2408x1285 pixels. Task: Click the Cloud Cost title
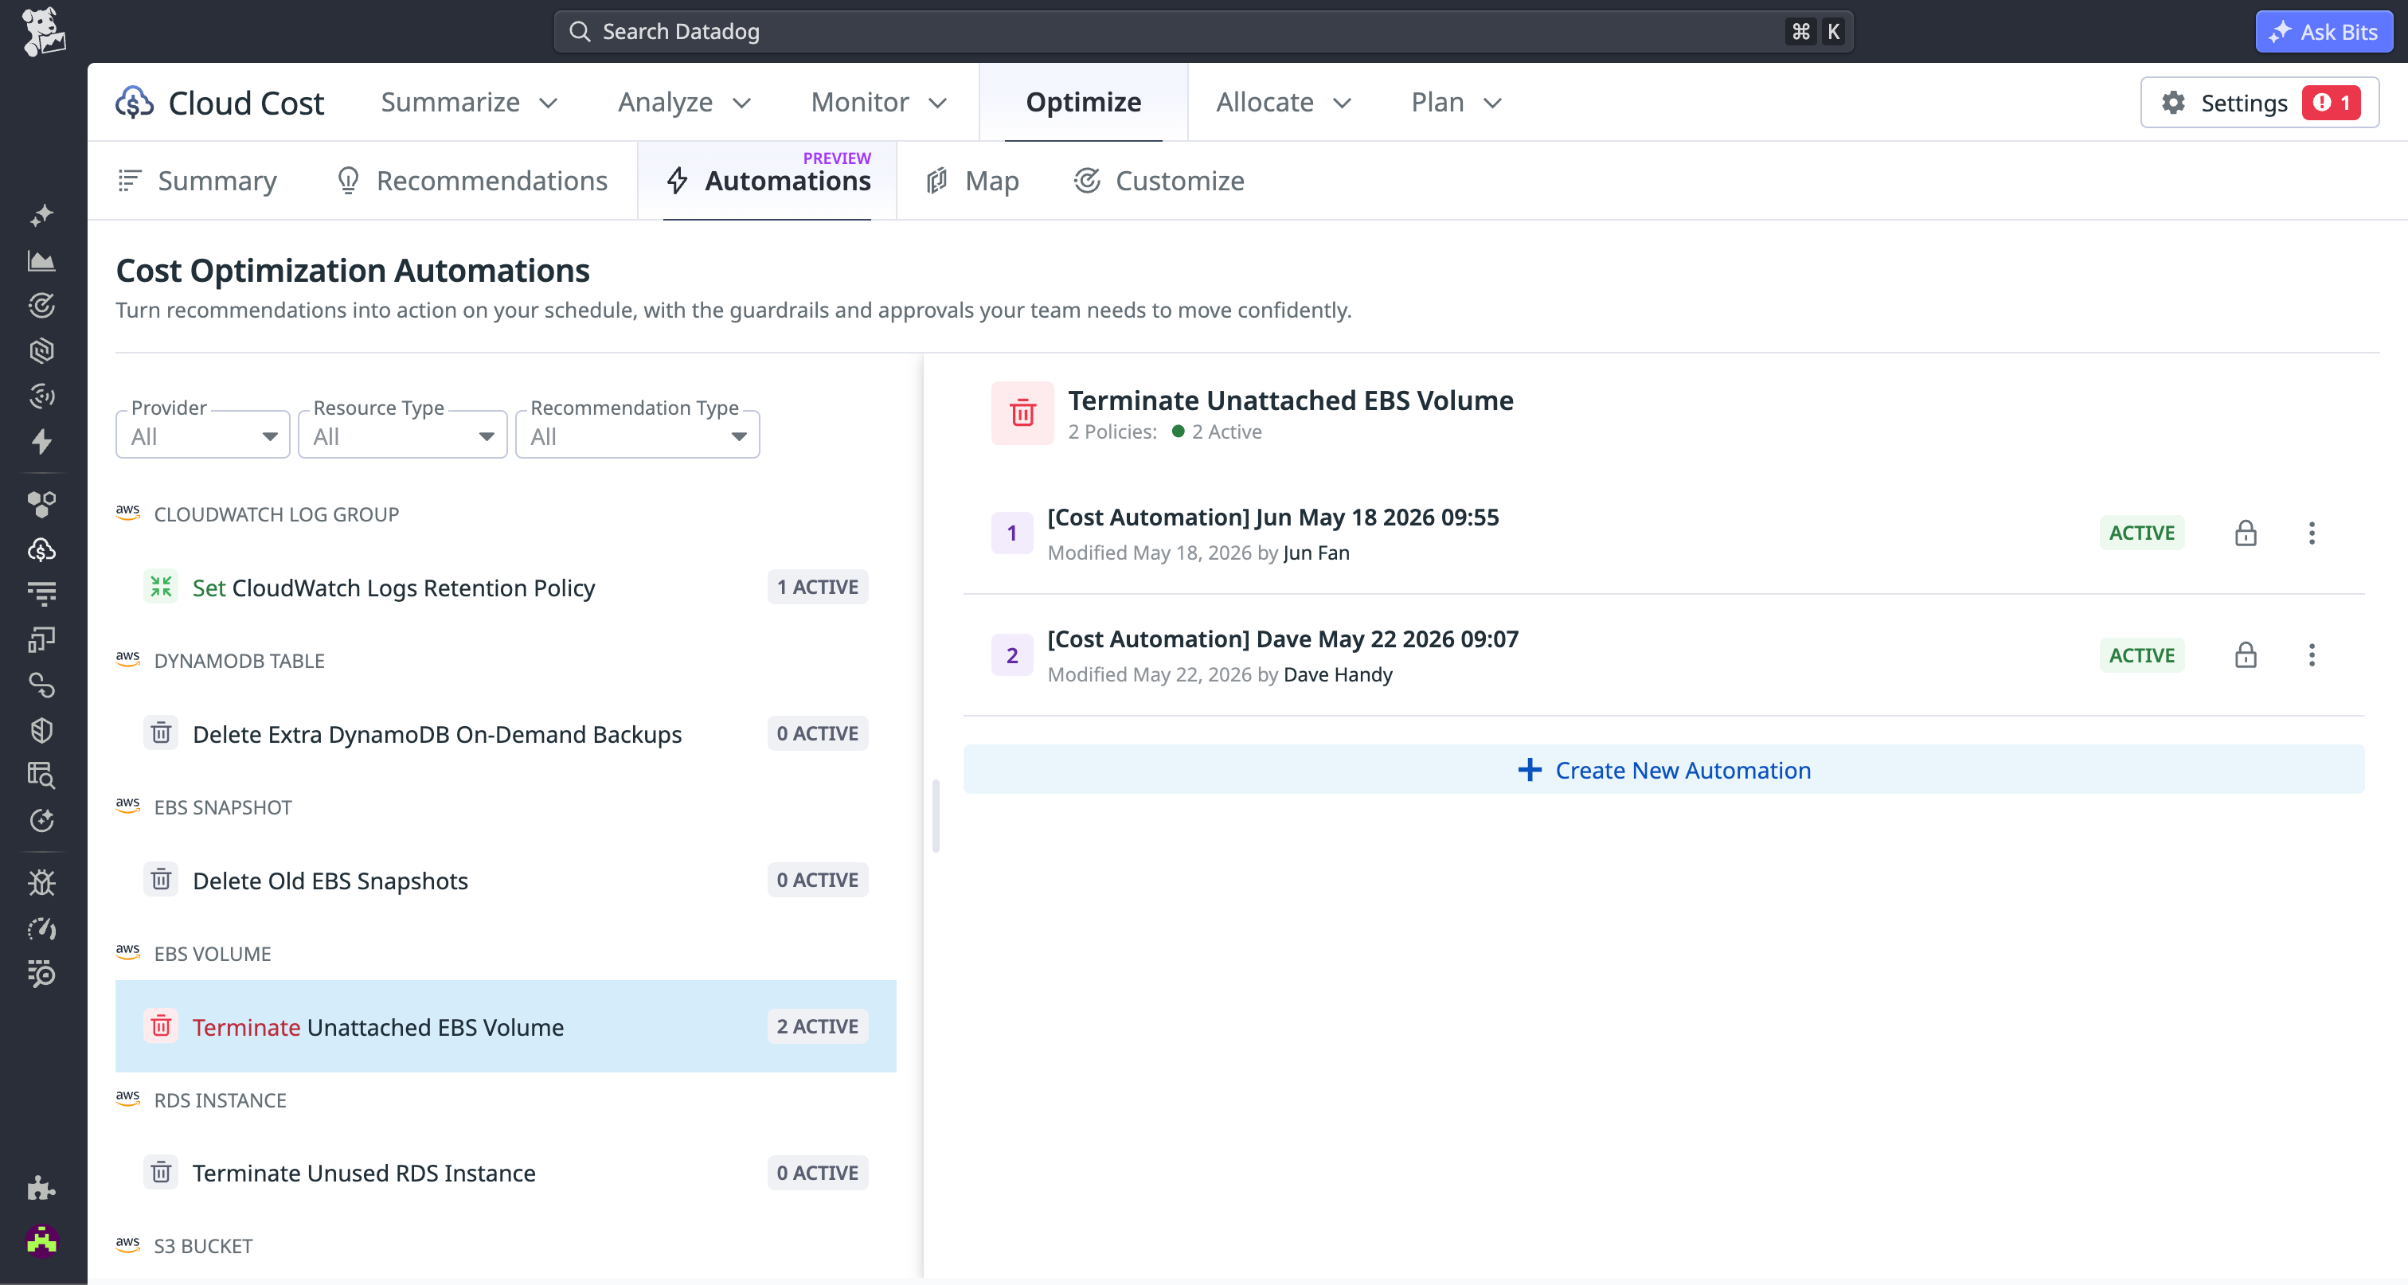(246, 102)
